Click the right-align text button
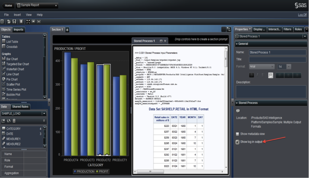The height and width of the screenshot is (178, 309). pyautogui.click(x=297, y=75)
